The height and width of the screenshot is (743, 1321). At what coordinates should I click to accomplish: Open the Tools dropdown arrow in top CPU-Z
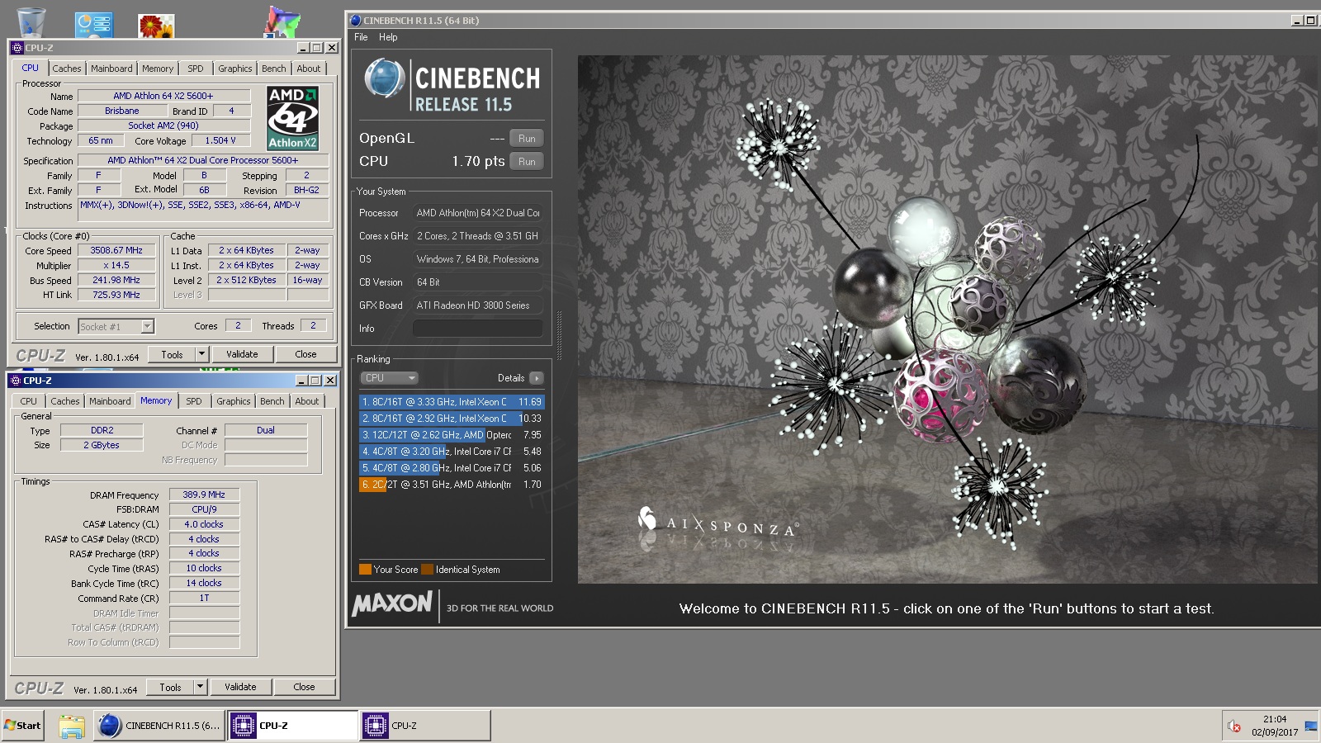pos(201,354)
